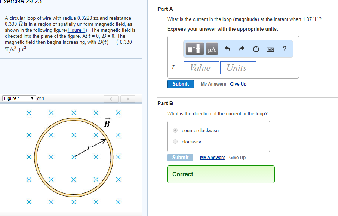Select the counterclockwise radio button
Viewport: 338px width, 216px height.
point(175,130)
